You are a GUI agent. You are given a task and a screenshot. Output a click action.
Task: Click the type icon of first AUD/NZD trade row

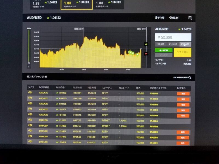(x=30, y=93)
